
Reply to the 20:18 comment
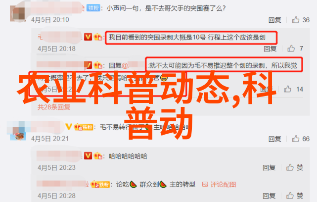click(270, 49)
